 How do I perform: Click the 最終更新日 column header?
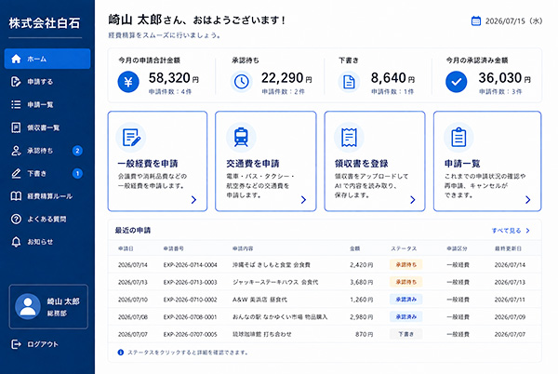coord(508,248)
